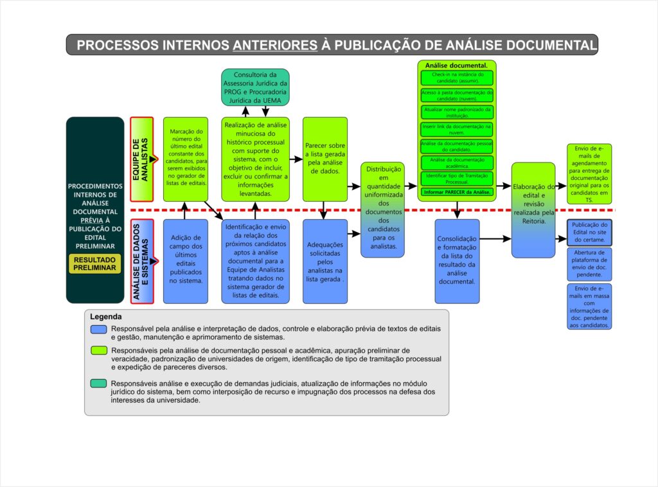Click the 'ANÁLISE DE DADOS E SISTEMAS' lane label
Image resolution: width=658 pixels, height=487 pixels.
[x=140, y=260]
